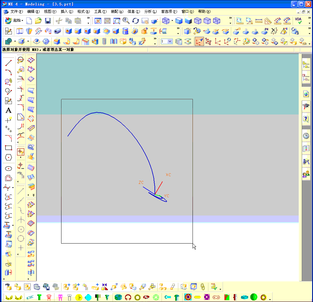Click the yellow circle part library icon
Viewport: 313px width, 302px height.
(x=79, y=297)
